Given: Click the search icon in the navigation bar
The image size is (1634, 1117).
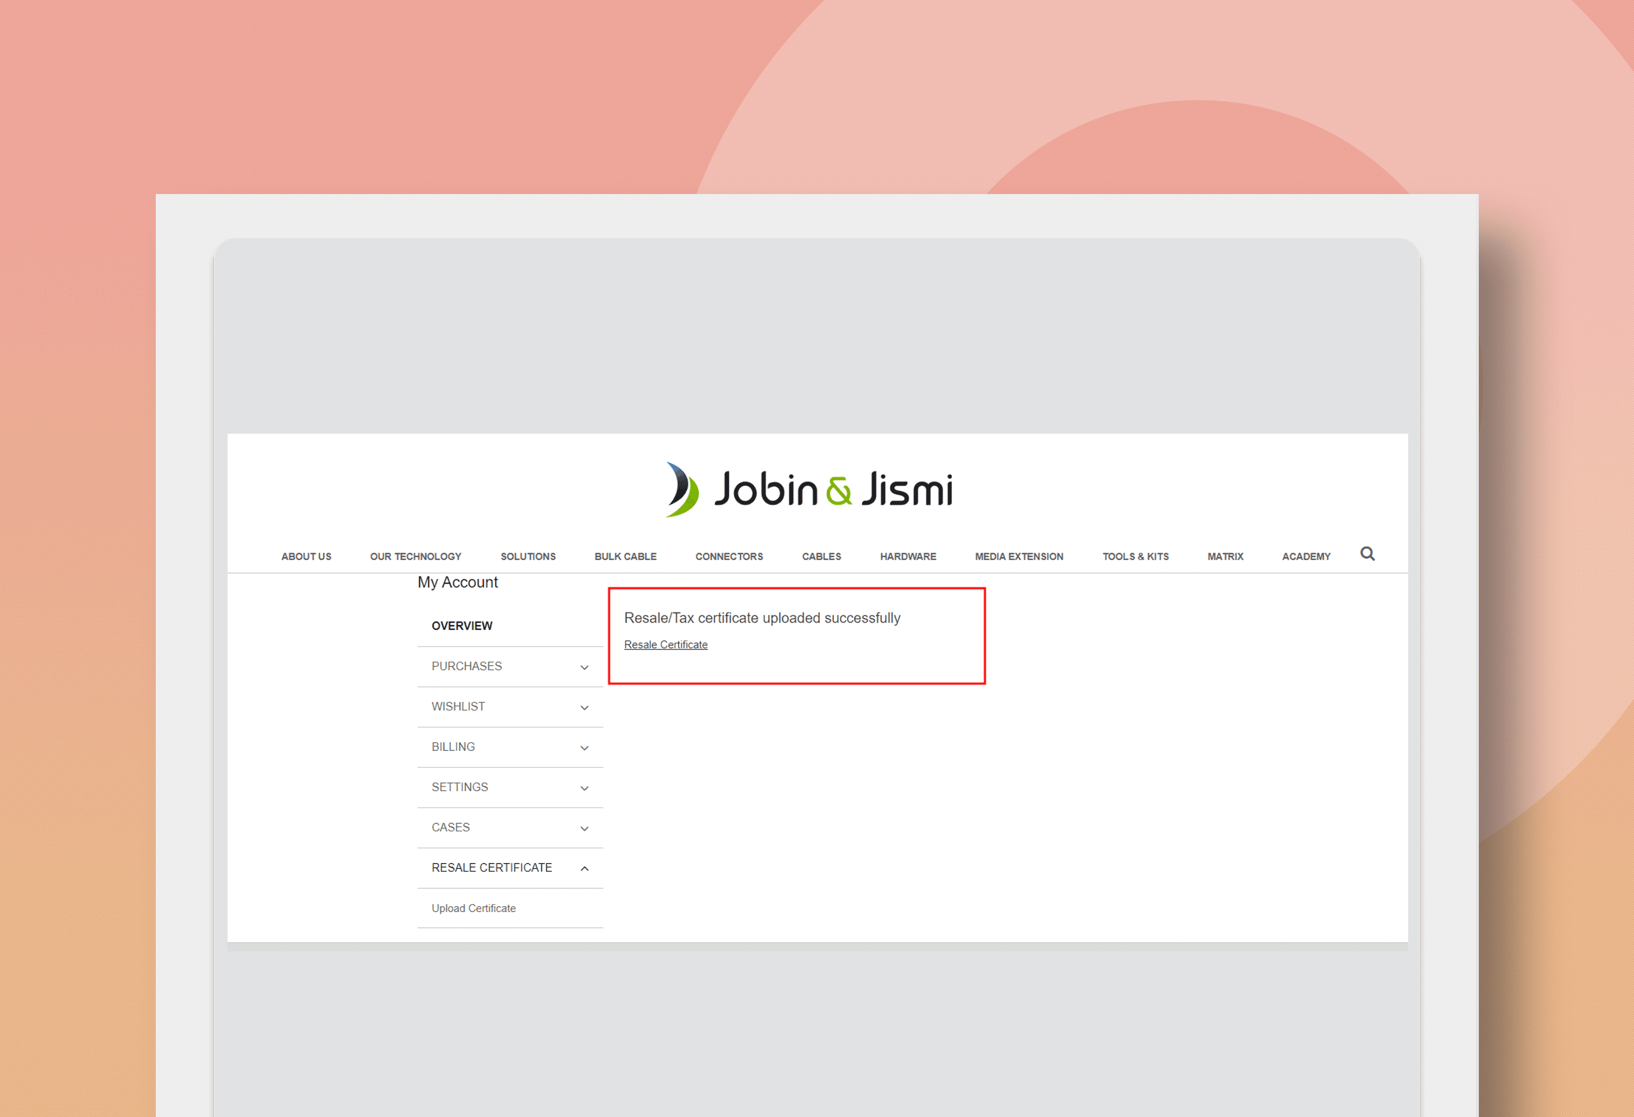Looking at the screenshot, I should [x=1368, y=554].
